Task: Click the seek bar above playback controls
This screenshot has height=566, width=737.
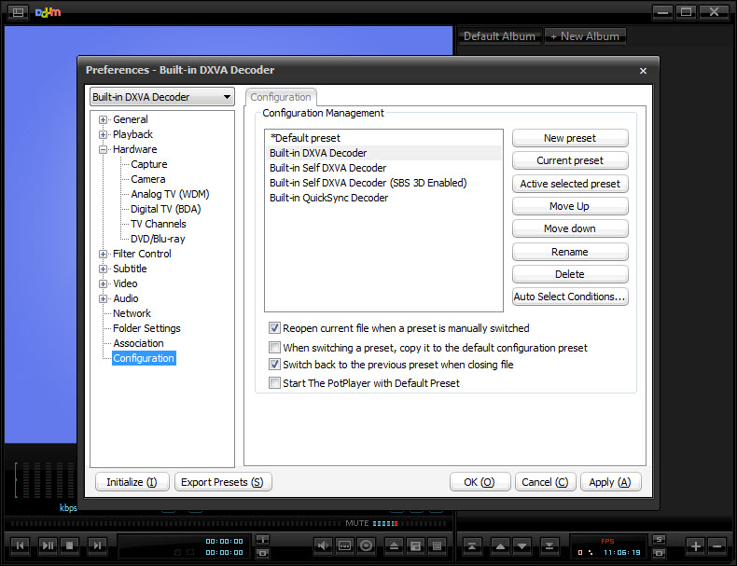Action: click(x=176, y=523)
